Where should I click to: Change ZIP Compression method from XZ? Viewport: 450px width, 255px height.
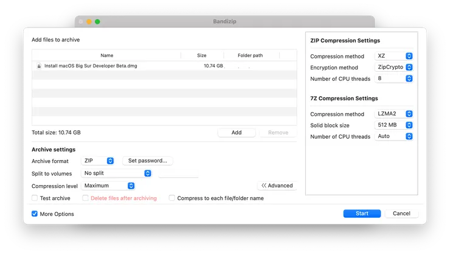394,56
